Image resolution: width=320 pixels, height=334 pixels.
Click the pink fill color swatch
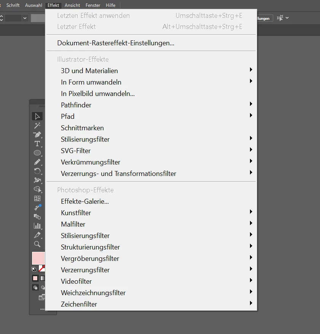click(x=38, y=258)
